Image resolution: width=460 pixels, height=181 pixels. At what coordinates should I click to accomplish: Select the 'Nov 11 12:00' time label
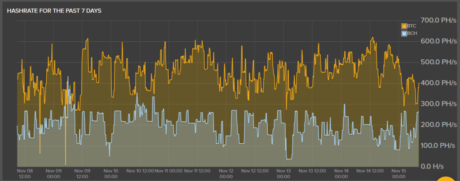click(198, 171)
